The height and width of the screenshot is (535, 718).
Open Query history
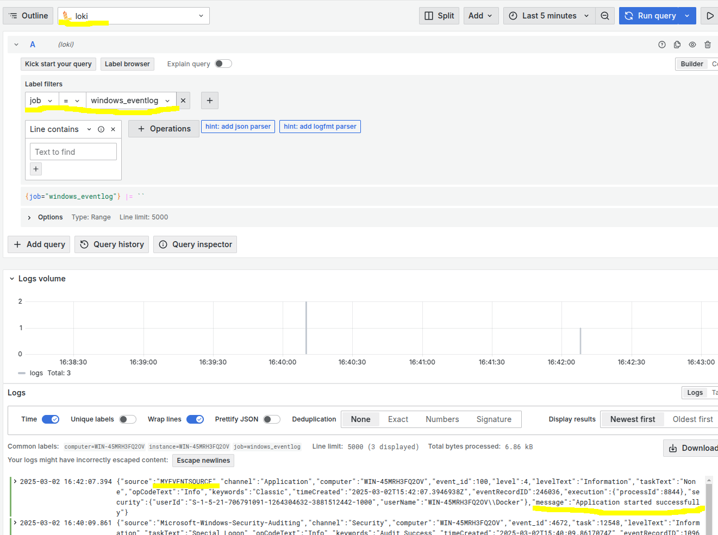coord(112,244)
